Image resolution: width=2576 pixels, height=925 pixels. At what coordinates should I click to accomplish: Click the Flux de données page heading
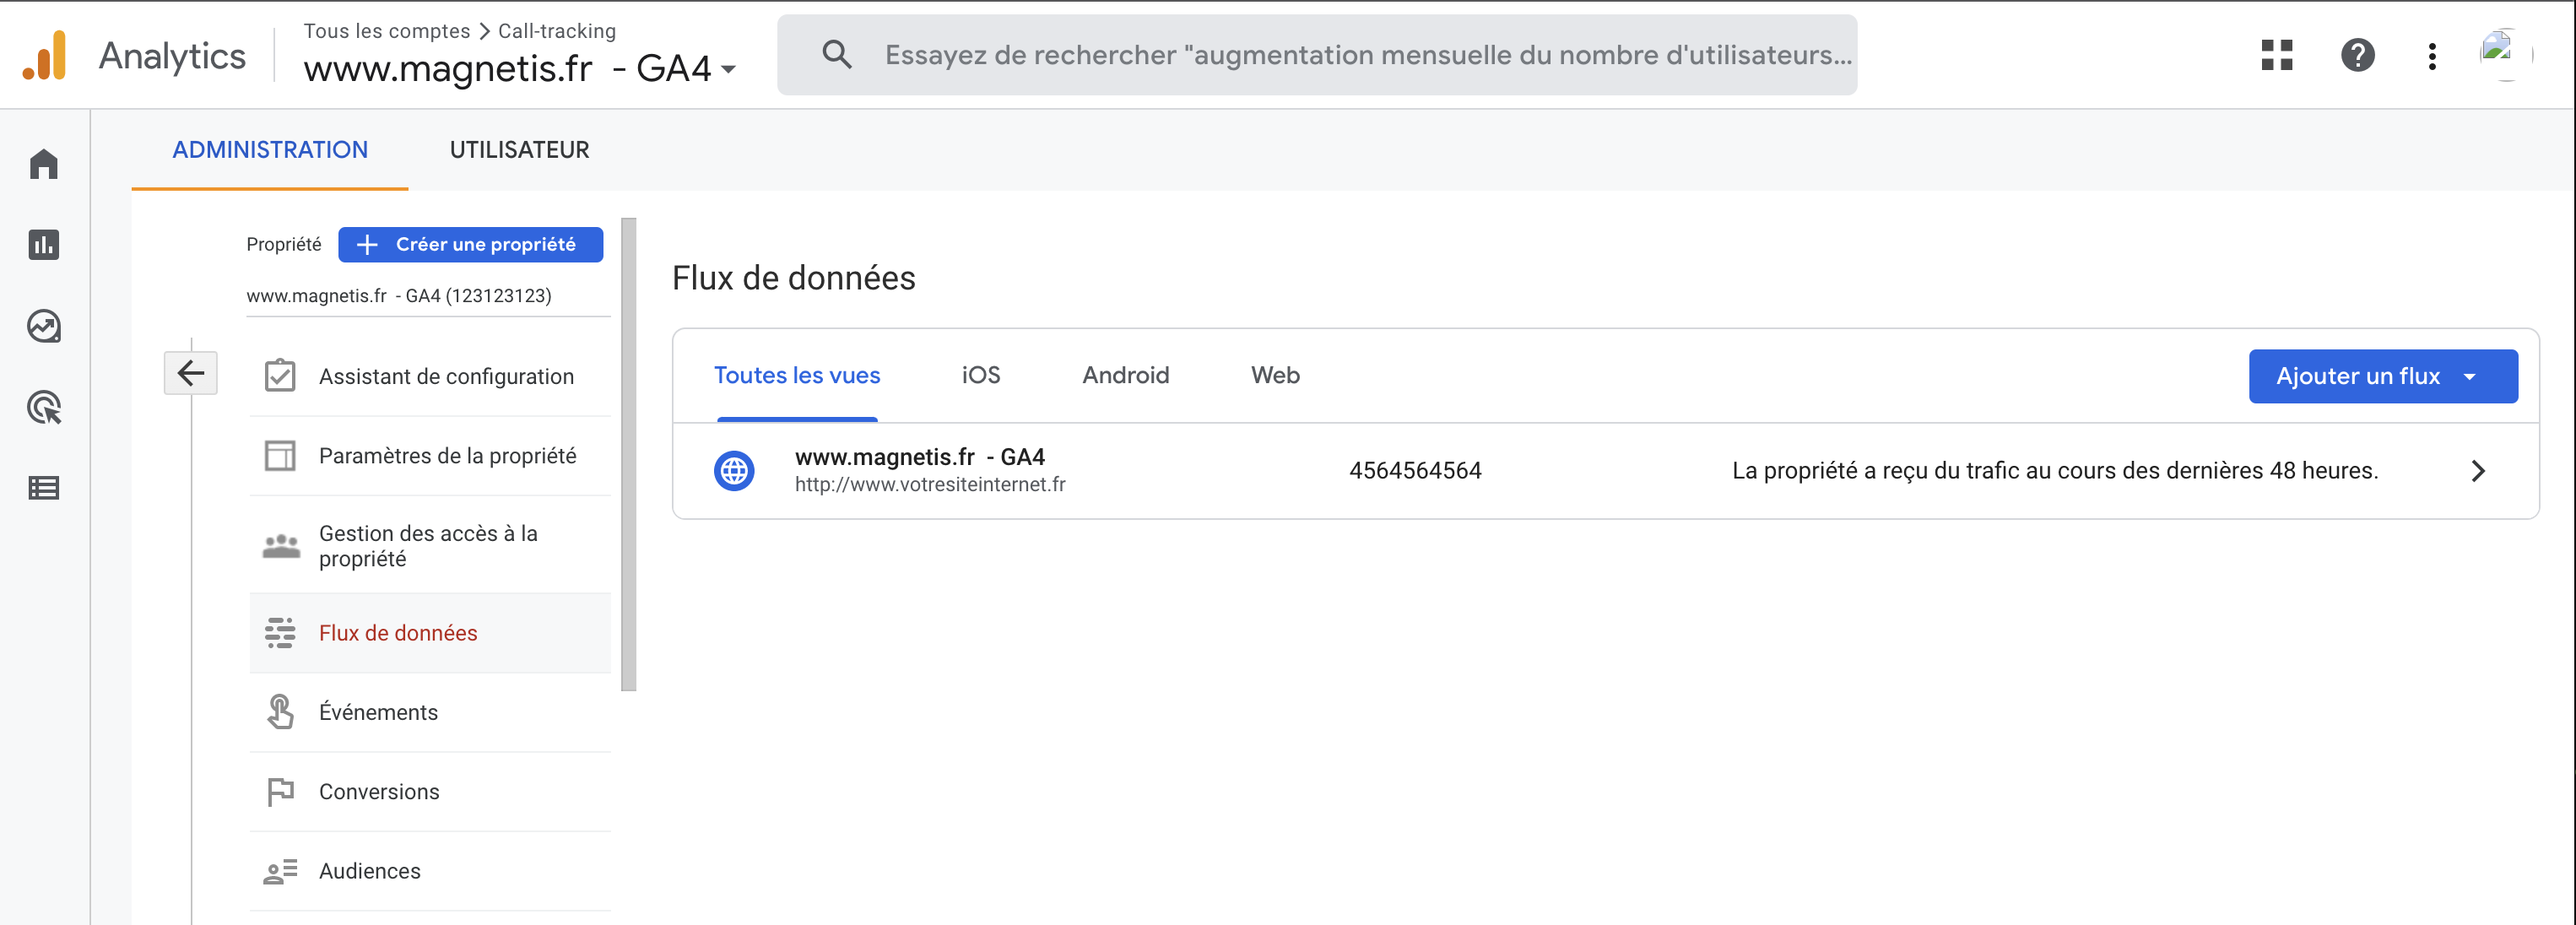793,278
